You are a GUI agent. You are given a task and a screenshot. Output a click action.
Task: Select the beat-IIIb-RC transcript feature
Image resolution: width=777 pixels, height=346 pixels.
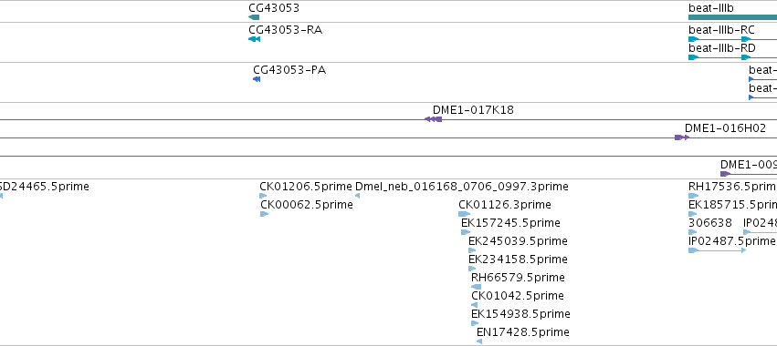(x=732, y=39)
